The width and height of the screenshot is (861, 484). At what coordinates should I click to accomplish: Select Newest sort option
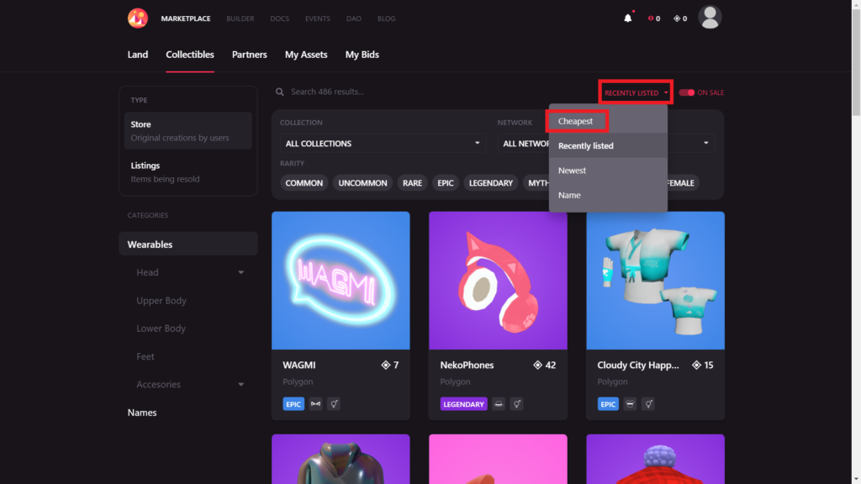[x=608, y=170]
